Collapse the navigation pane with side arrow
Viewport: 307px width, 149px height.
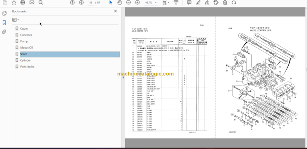tap(123, 77)
